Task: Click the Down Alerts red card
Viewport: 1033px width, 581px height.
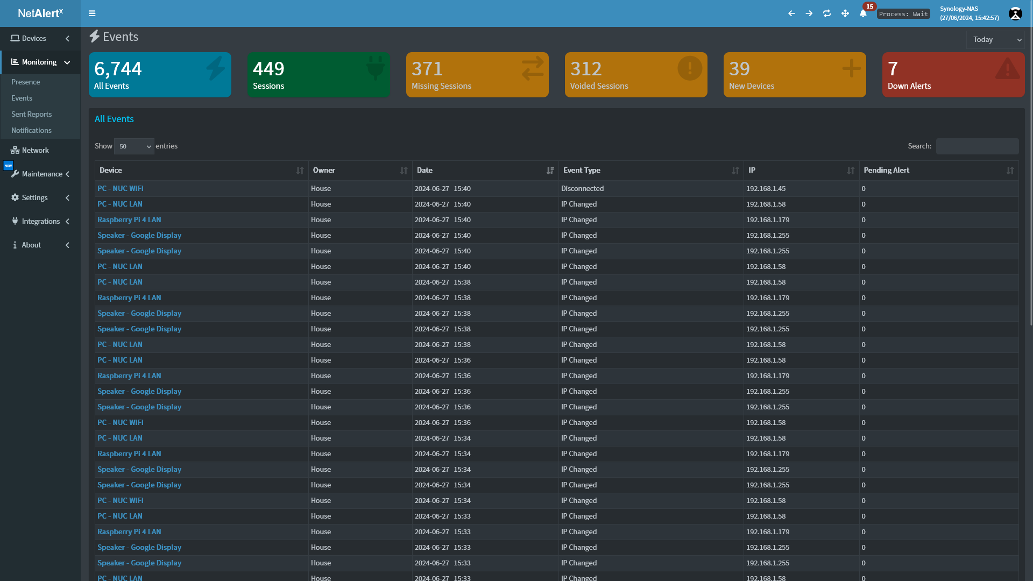Action: 953,75
